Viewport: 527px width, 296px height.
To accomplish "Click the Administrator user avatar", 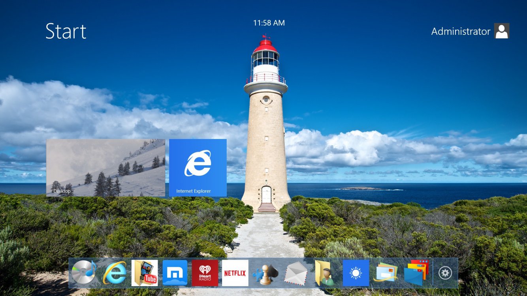I will tap(502, 31).
